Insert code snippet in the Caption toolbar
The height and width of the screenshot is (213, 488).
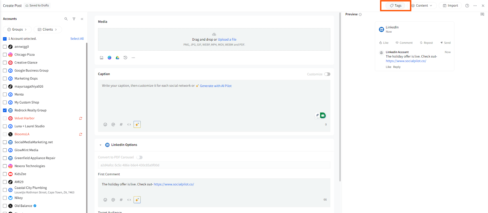129,125
